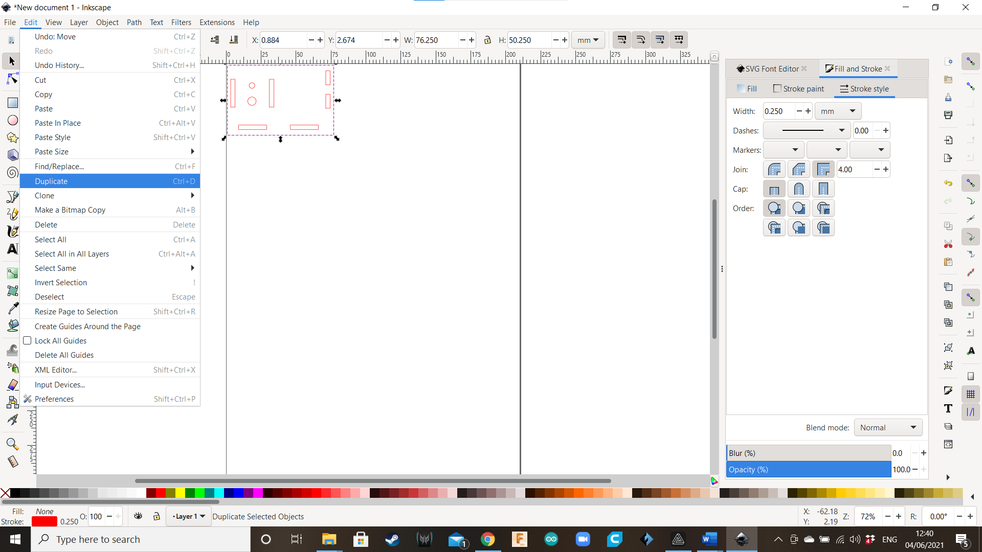Open the units dropdown showing mm
Screen dimensions: 982x552
click(588, 40)
